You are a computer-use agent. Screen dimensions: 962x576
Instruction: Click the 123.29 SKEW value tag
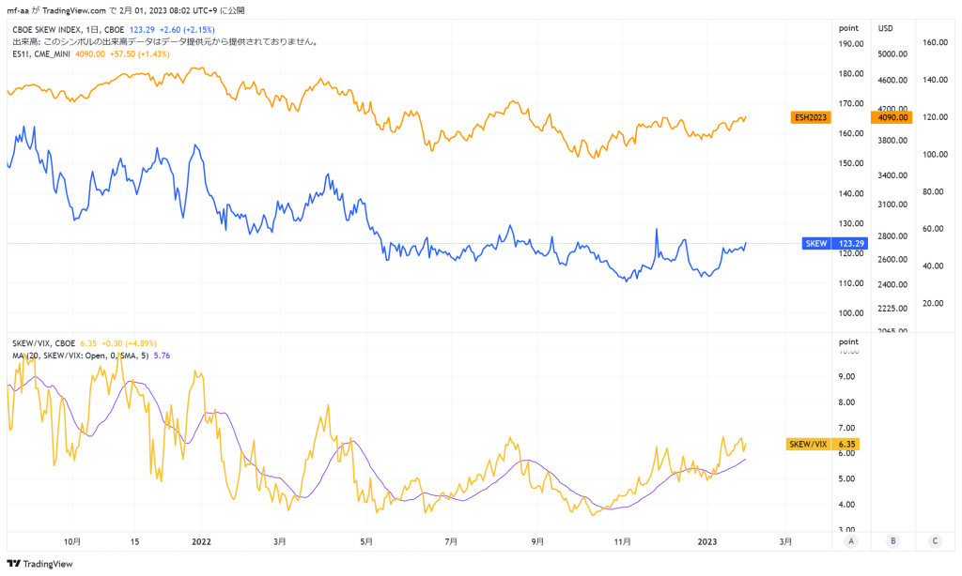849,243
